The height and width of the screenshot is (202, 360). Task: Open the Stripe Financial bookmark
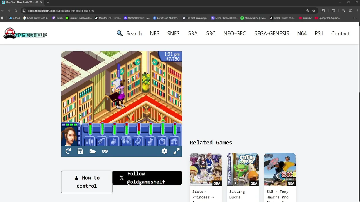(224, 18)
